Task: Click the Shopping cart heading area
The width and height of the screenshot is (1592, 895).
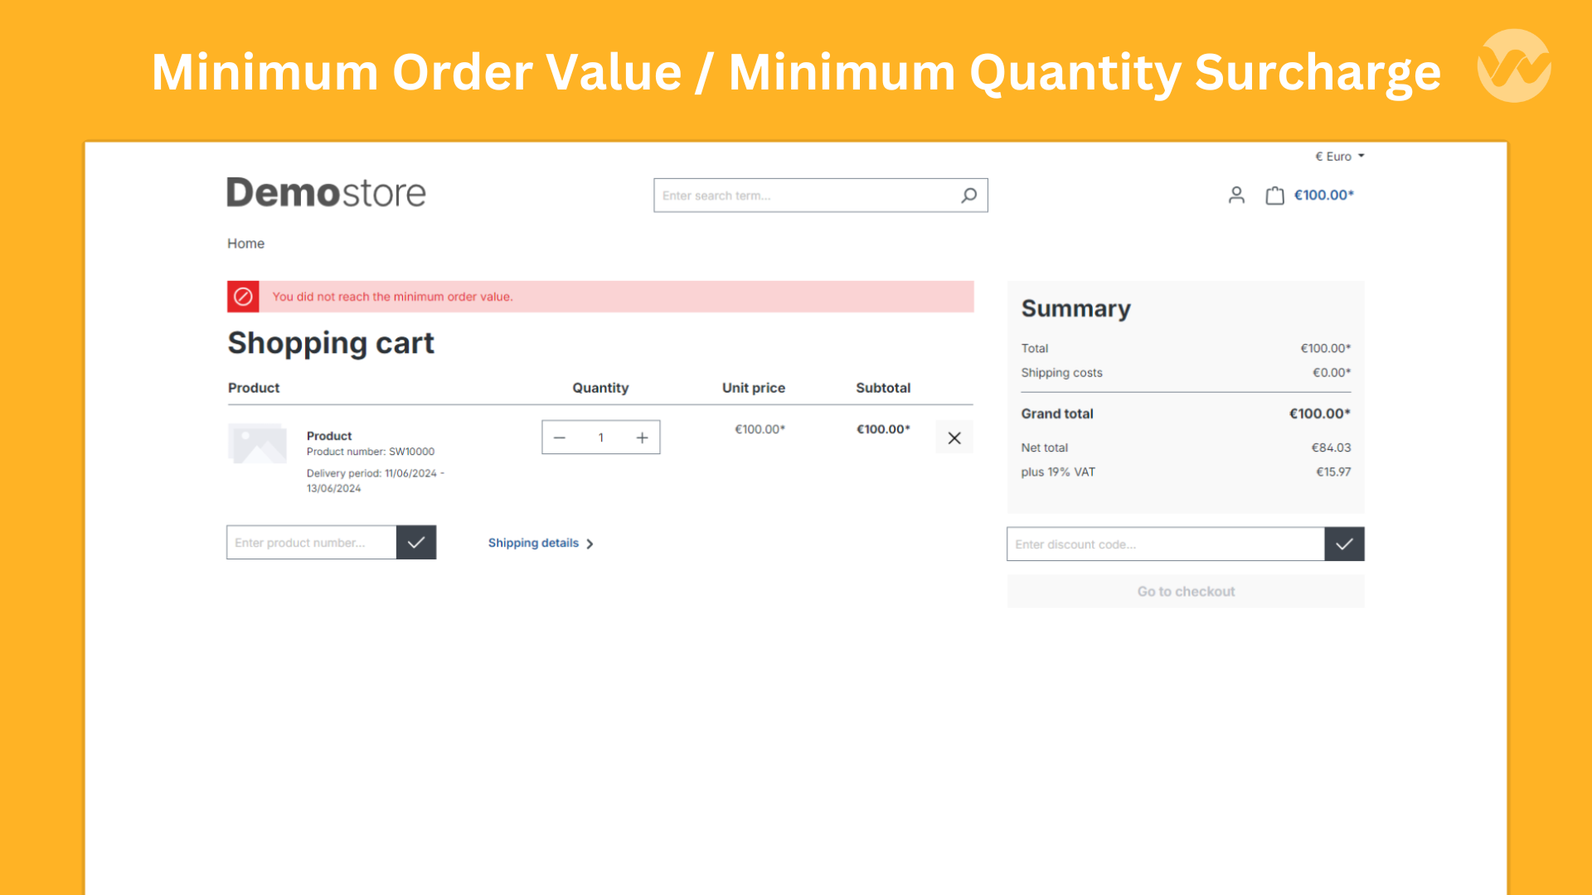Action: [330, 342]
